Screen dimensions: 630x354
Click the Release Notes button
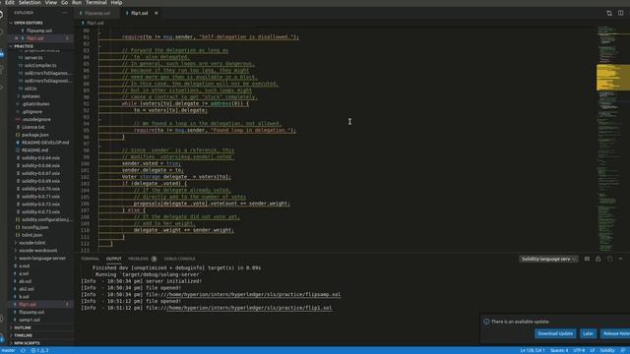point(615,333)
